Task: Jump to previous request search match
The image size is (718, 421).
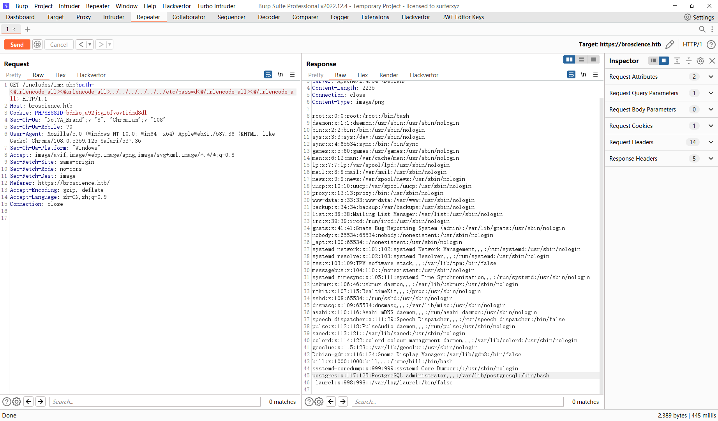Action: (x=28, y=402)
